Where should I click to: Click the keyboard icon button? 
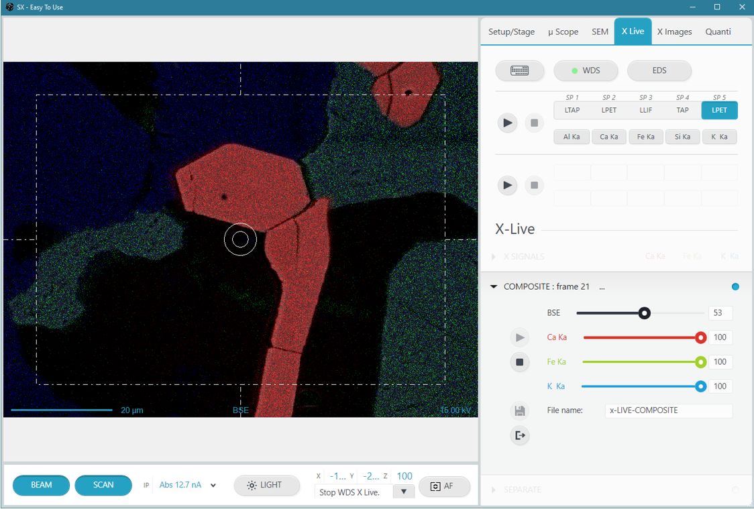519,70
